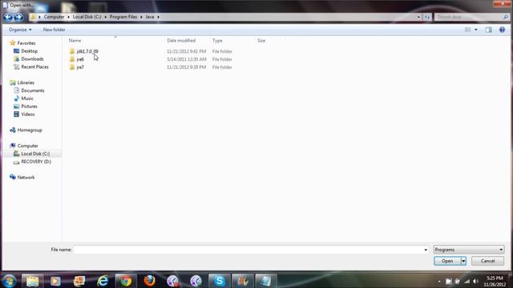The image size is (513, 288).
Task: Open the Programs file type dropdown
Action: coord(469,250)
